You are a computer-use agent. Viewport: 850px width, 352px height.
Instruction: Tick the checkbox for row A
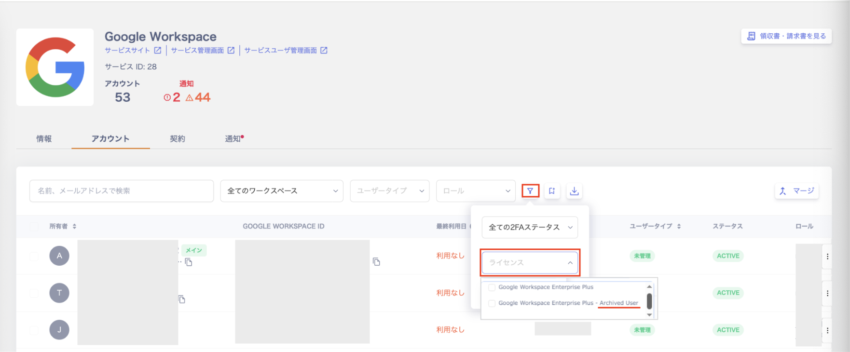point(34,256)
